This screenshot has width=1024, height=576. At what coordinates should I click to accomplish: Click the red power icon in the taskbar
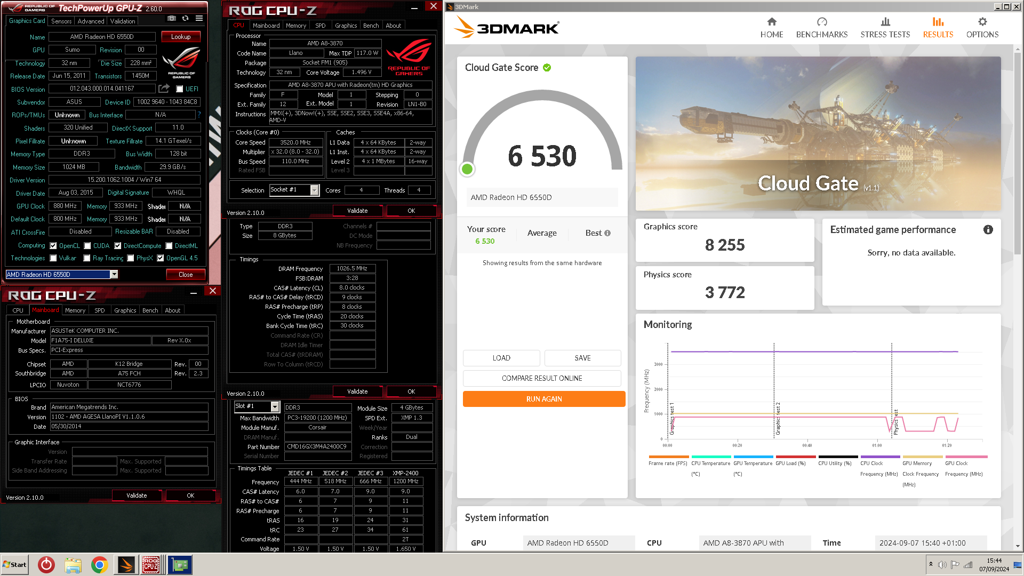click(46, 565)
